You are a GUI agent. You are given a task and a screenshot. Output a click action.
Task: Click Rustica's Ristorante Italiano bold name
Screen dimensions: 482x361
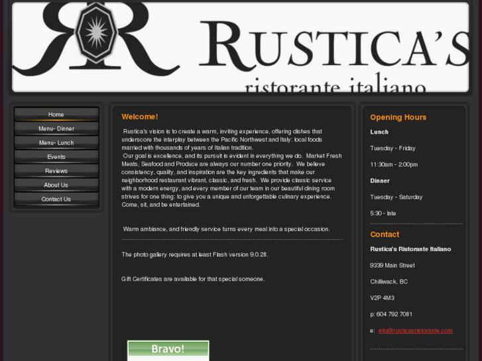tap(410, 249)
